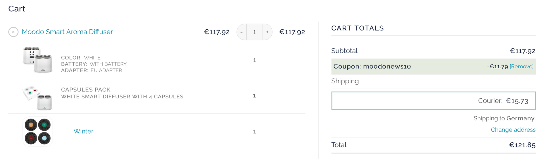This screenshot has height=159, width=545.
Task: Click the Cart page heading
Action: 17,9
